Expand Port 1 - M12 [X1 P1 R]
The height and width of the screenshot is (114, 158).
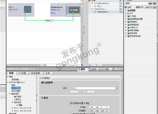pyautogui.click(x=12, y=108)
